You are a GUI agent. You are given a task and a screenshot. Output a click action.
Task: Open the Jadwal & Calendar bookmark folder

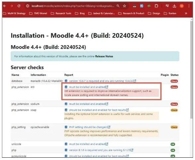[x=101, y=13]
